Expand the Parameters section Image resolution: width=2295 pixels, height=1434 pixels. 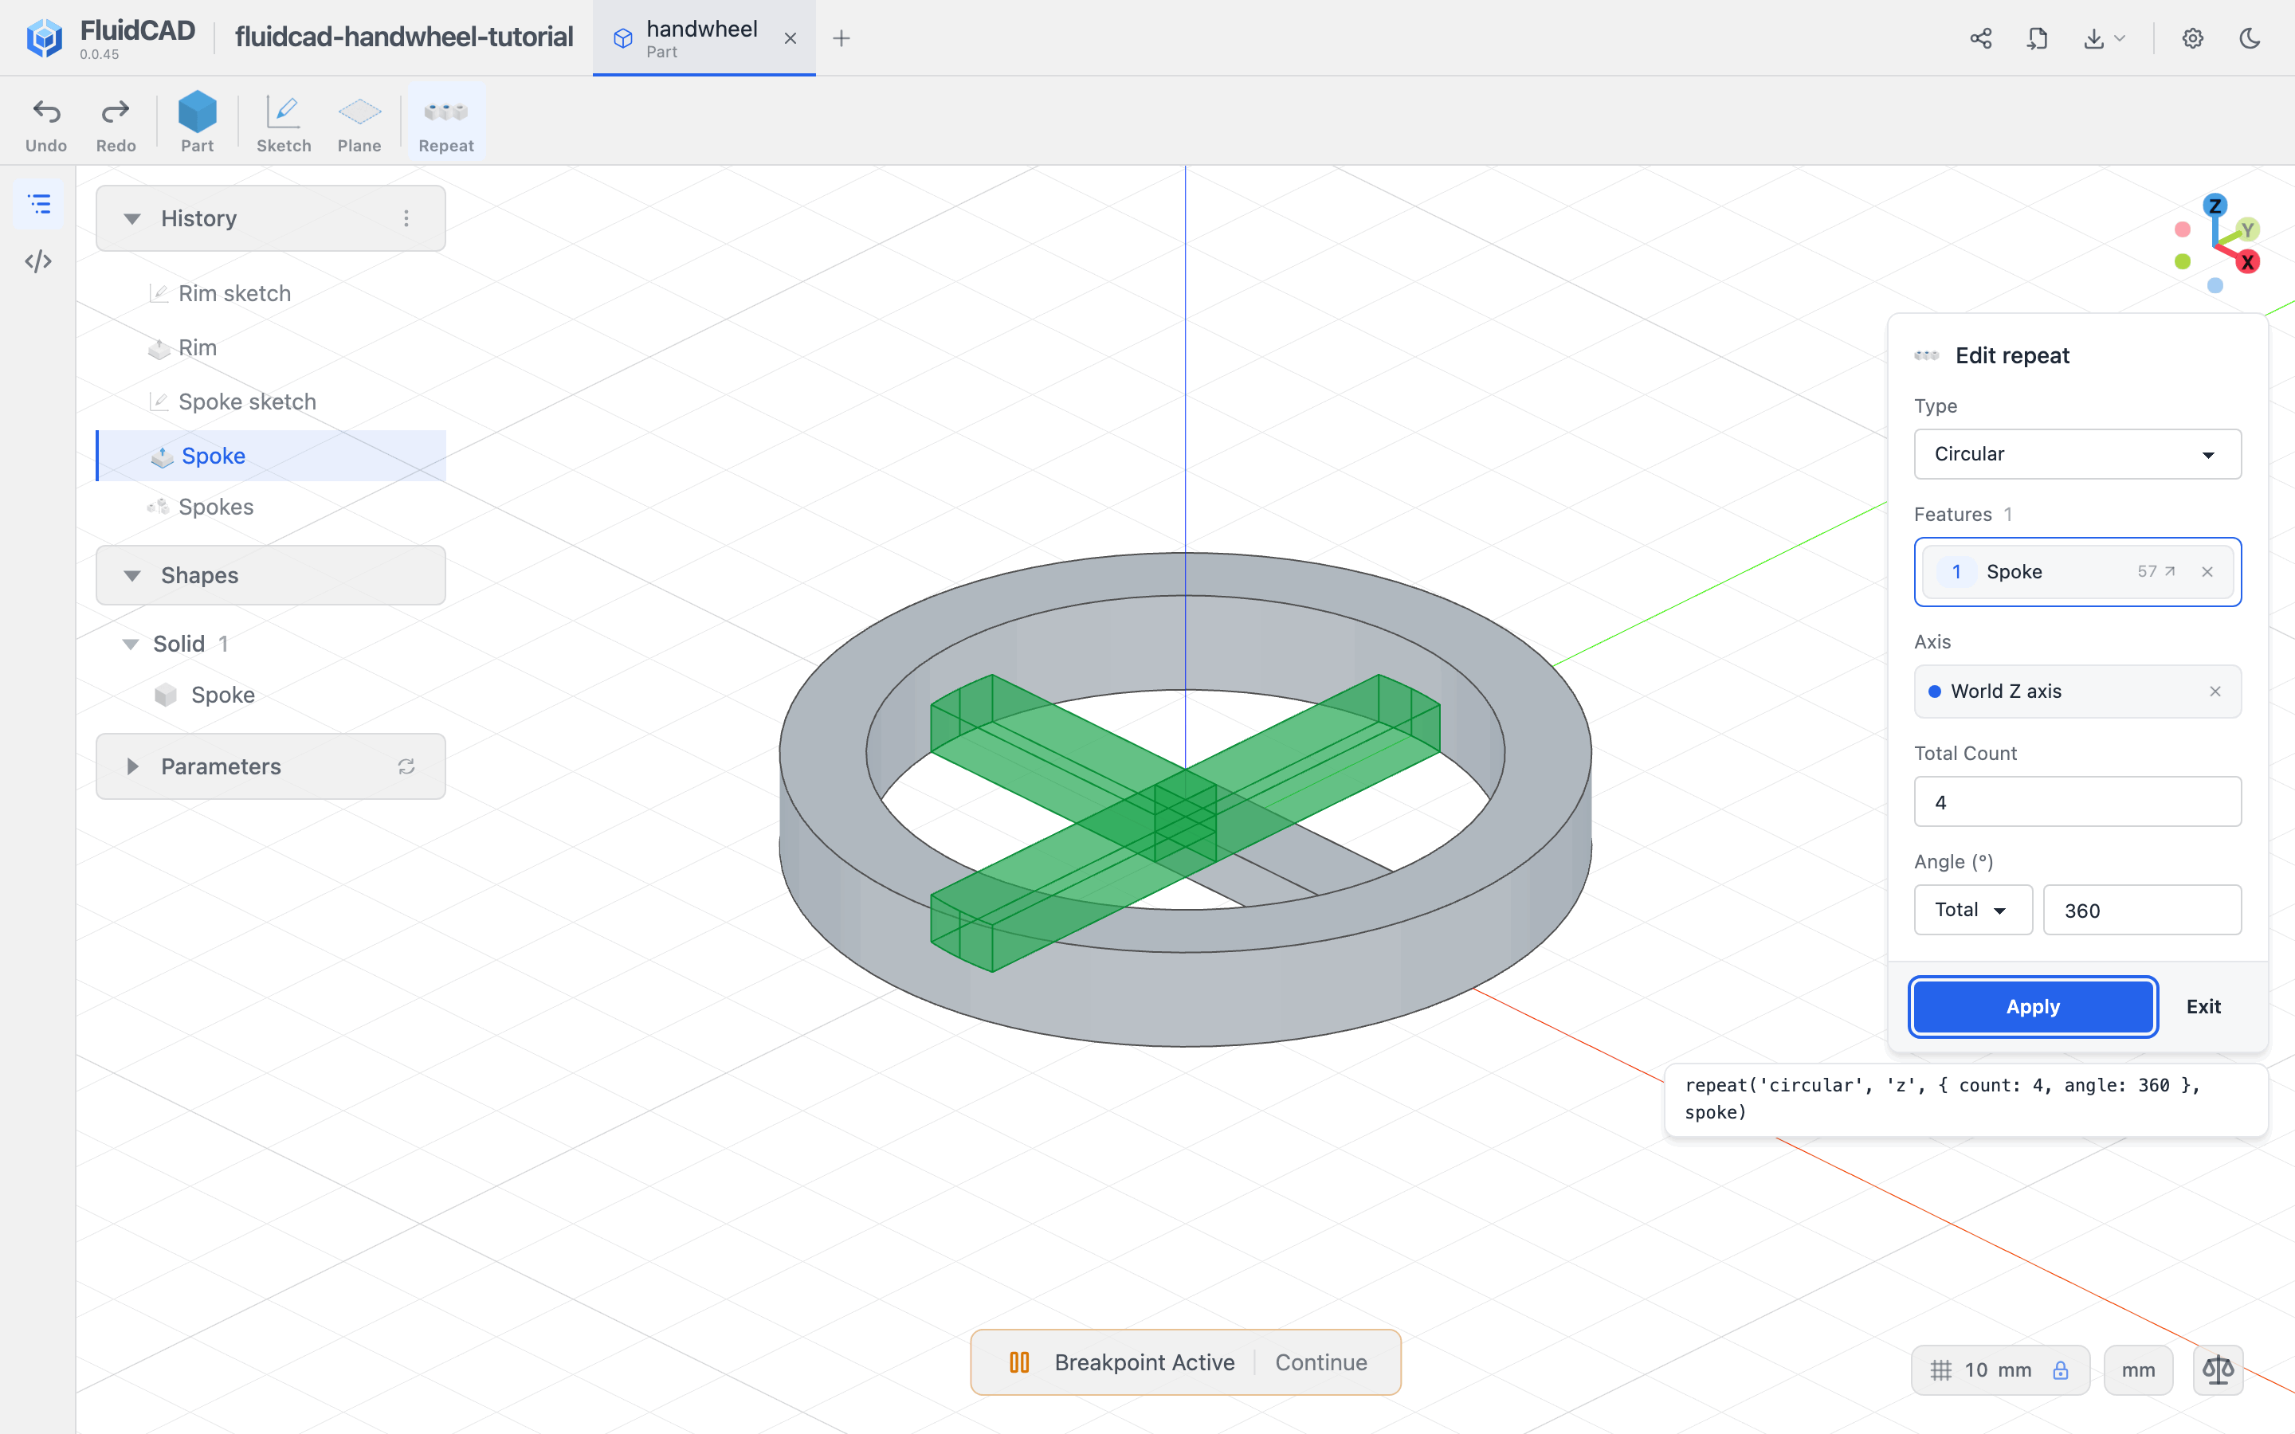[131, 766]
